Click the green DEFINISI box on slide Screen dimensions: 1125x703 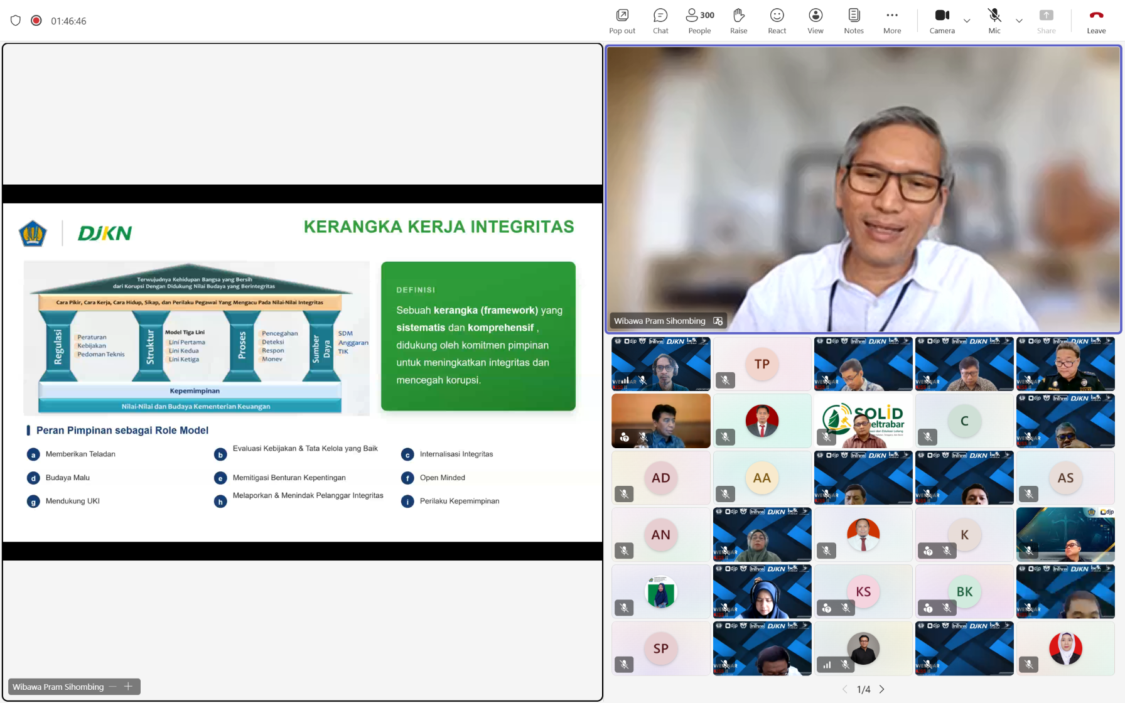pos(478,336)
